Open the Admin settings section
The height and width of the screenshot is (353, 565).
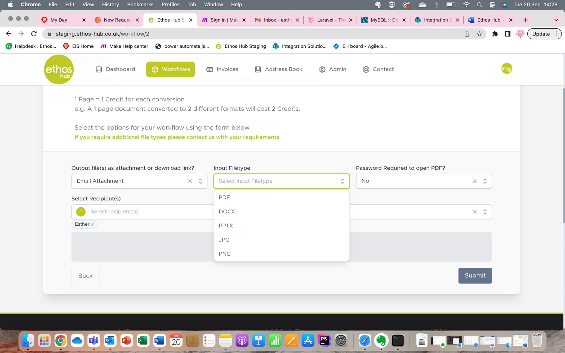tap(332, 69)
